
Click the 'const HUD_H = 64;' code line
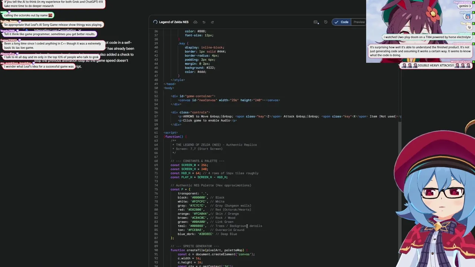[x=214, y=173]
